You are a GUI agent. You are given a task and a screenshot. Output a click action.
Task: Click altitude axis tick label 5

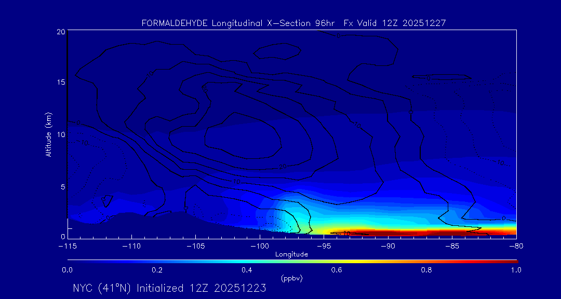point(63,186)
